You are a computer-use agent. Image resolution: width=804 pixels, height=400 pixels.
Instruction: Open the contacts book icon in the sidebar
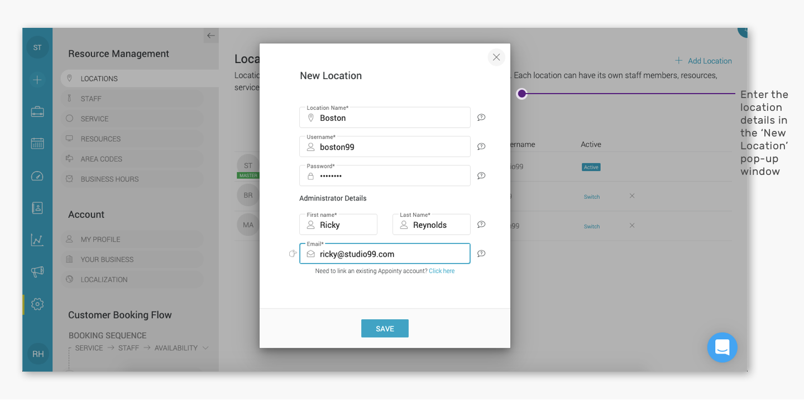[37, 208]
